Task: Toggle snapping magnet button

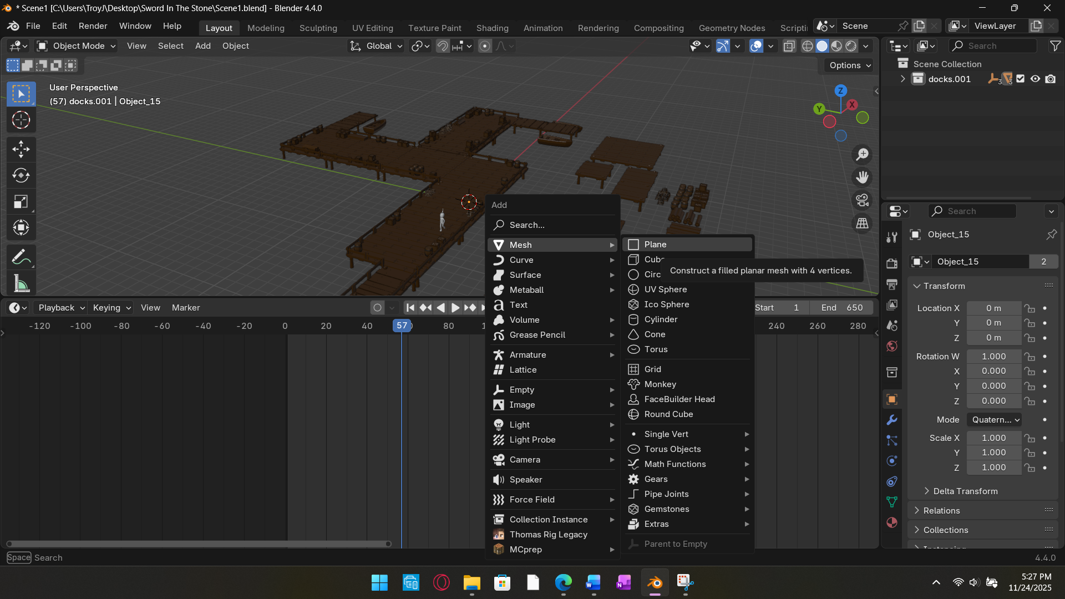Action: [x=443, y=46]
